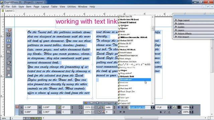This screenshot has height=120, width=214.
Task: Click the Brush Script Std font field
Action: (140, 107)
